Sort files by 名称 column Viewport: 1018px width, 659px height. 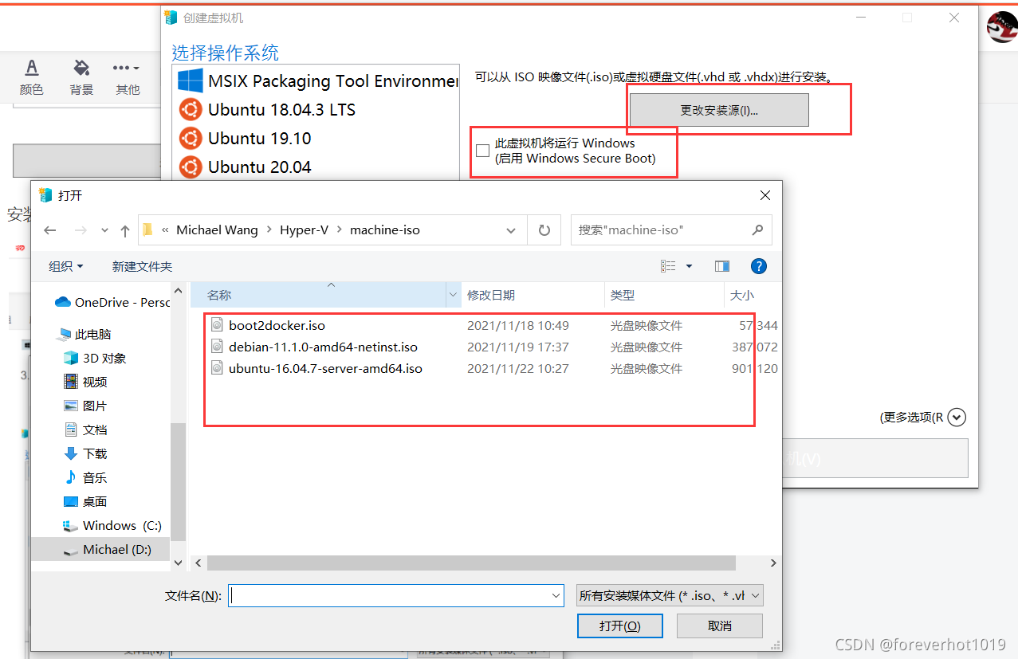319,295
